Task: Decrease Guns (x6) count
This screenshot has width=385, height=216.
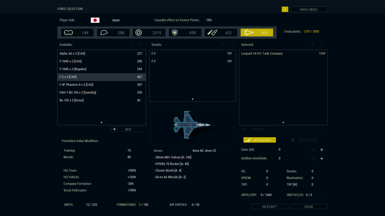Action: (313, 150)
